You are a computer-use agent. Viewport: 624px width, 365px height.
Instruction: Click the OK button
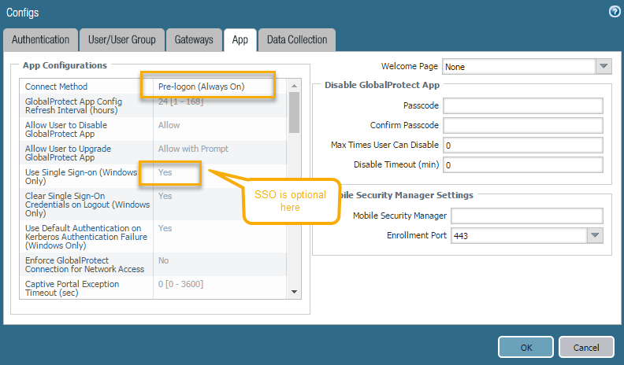pos(526,347)
